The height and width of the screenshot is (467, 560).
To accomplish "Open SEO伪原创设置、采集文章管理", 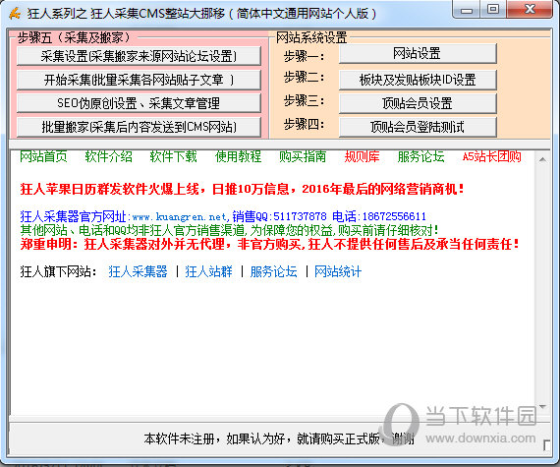I will click(139, 103).
